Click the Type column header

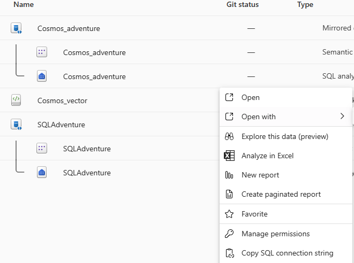305,4
